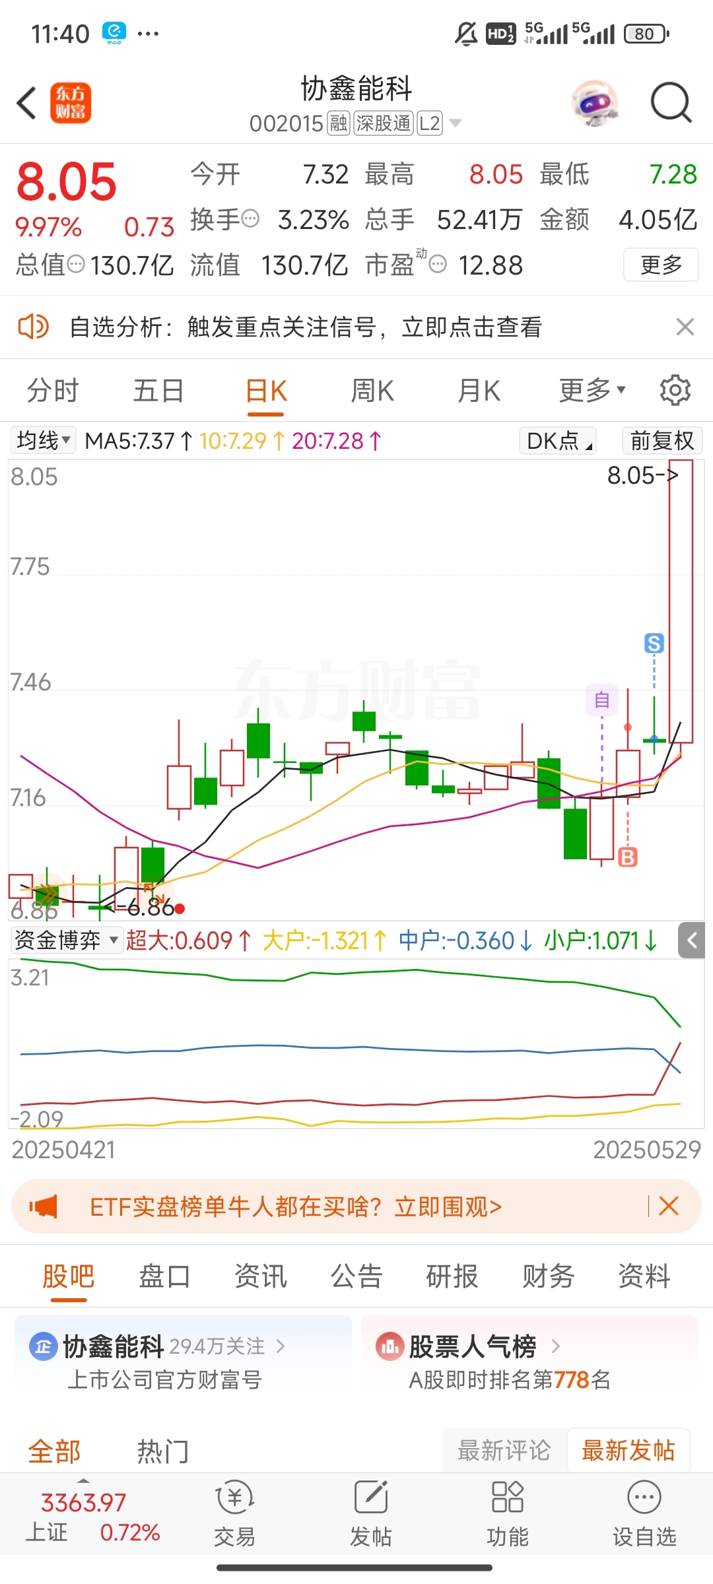This screenshot has height=1584, width=713.
Task: Open the AI robot assistant avatar
Action: click(594, 103)
